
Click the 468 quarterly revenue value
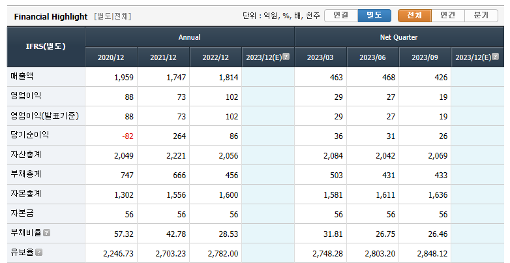[x=389, y=78]
